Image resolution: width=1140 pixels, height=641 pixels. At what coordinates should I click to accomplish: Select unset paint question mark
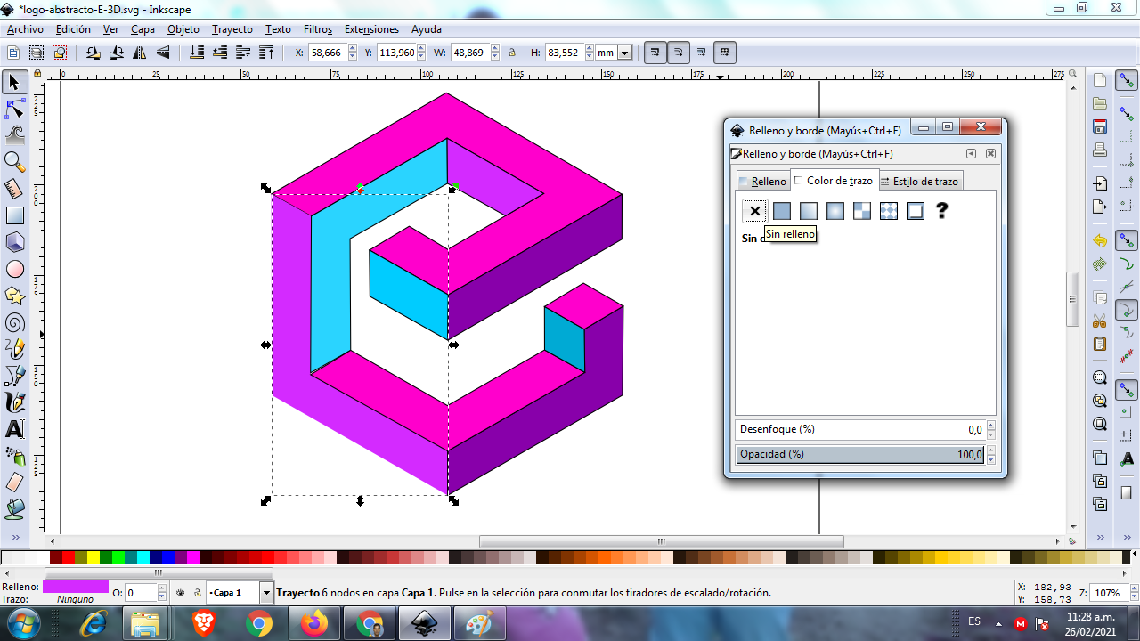point(941,211)
